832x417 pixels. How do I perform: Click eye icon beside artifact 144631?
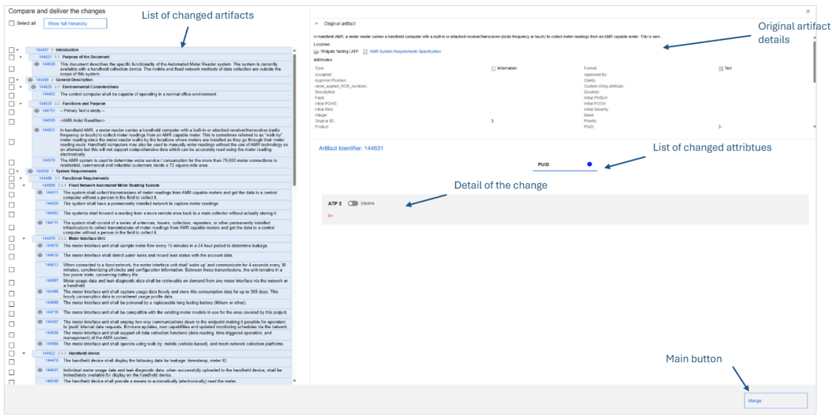coord(37,130)
